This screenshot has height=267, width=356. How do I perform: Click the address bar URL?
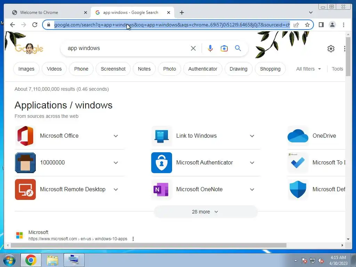coord(172,25)
